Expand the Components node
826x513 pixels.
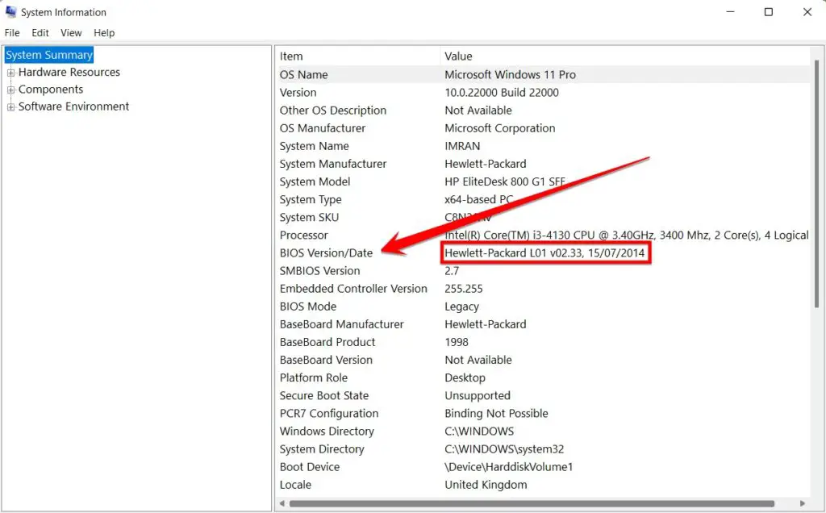pos(10,90)
